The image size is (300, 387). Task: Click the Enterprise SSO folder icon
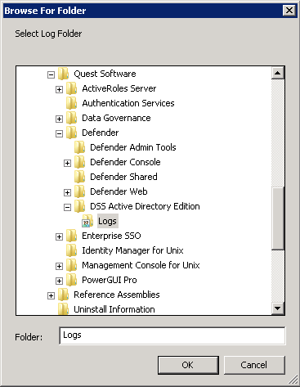click(71, 236)
